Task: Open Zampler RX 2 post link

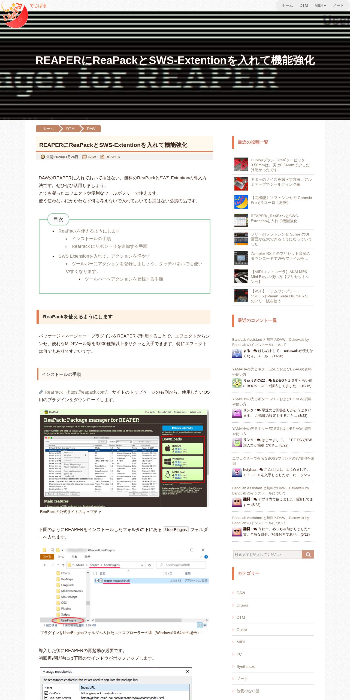Action: [280, 256]
